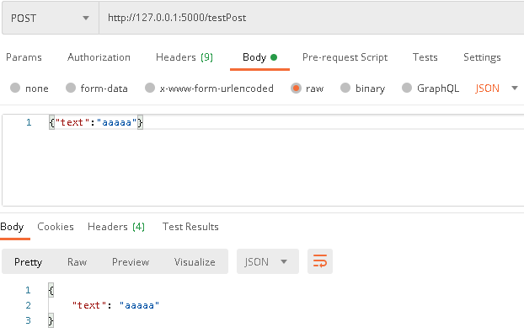Open the Pre-request Script tab
Viewport: 524px width, 333px height.
[x=345, y=57]
